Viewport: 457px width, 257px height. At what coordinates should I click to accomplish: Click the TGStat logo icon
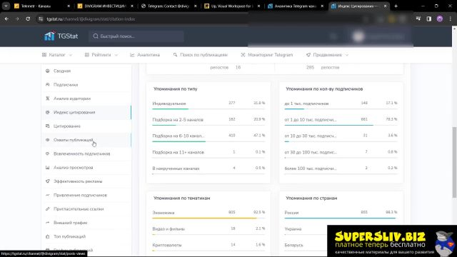point(49,36)
